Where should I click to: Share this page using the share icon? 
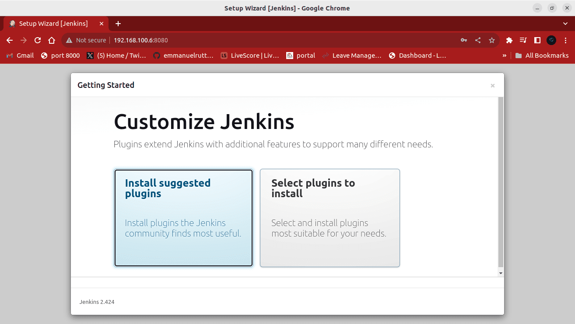click(x=478, y=40)
